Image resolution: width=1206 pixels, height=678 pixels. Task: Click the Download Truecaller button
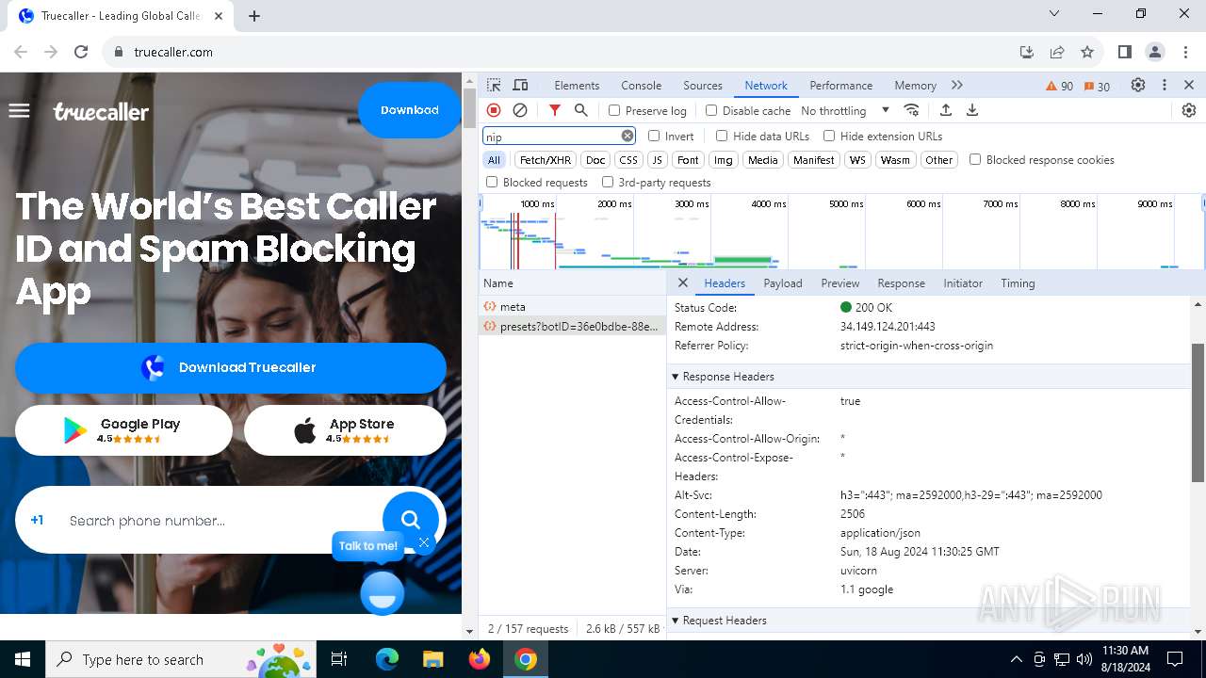pyautogui.click(x=231, y=367)
